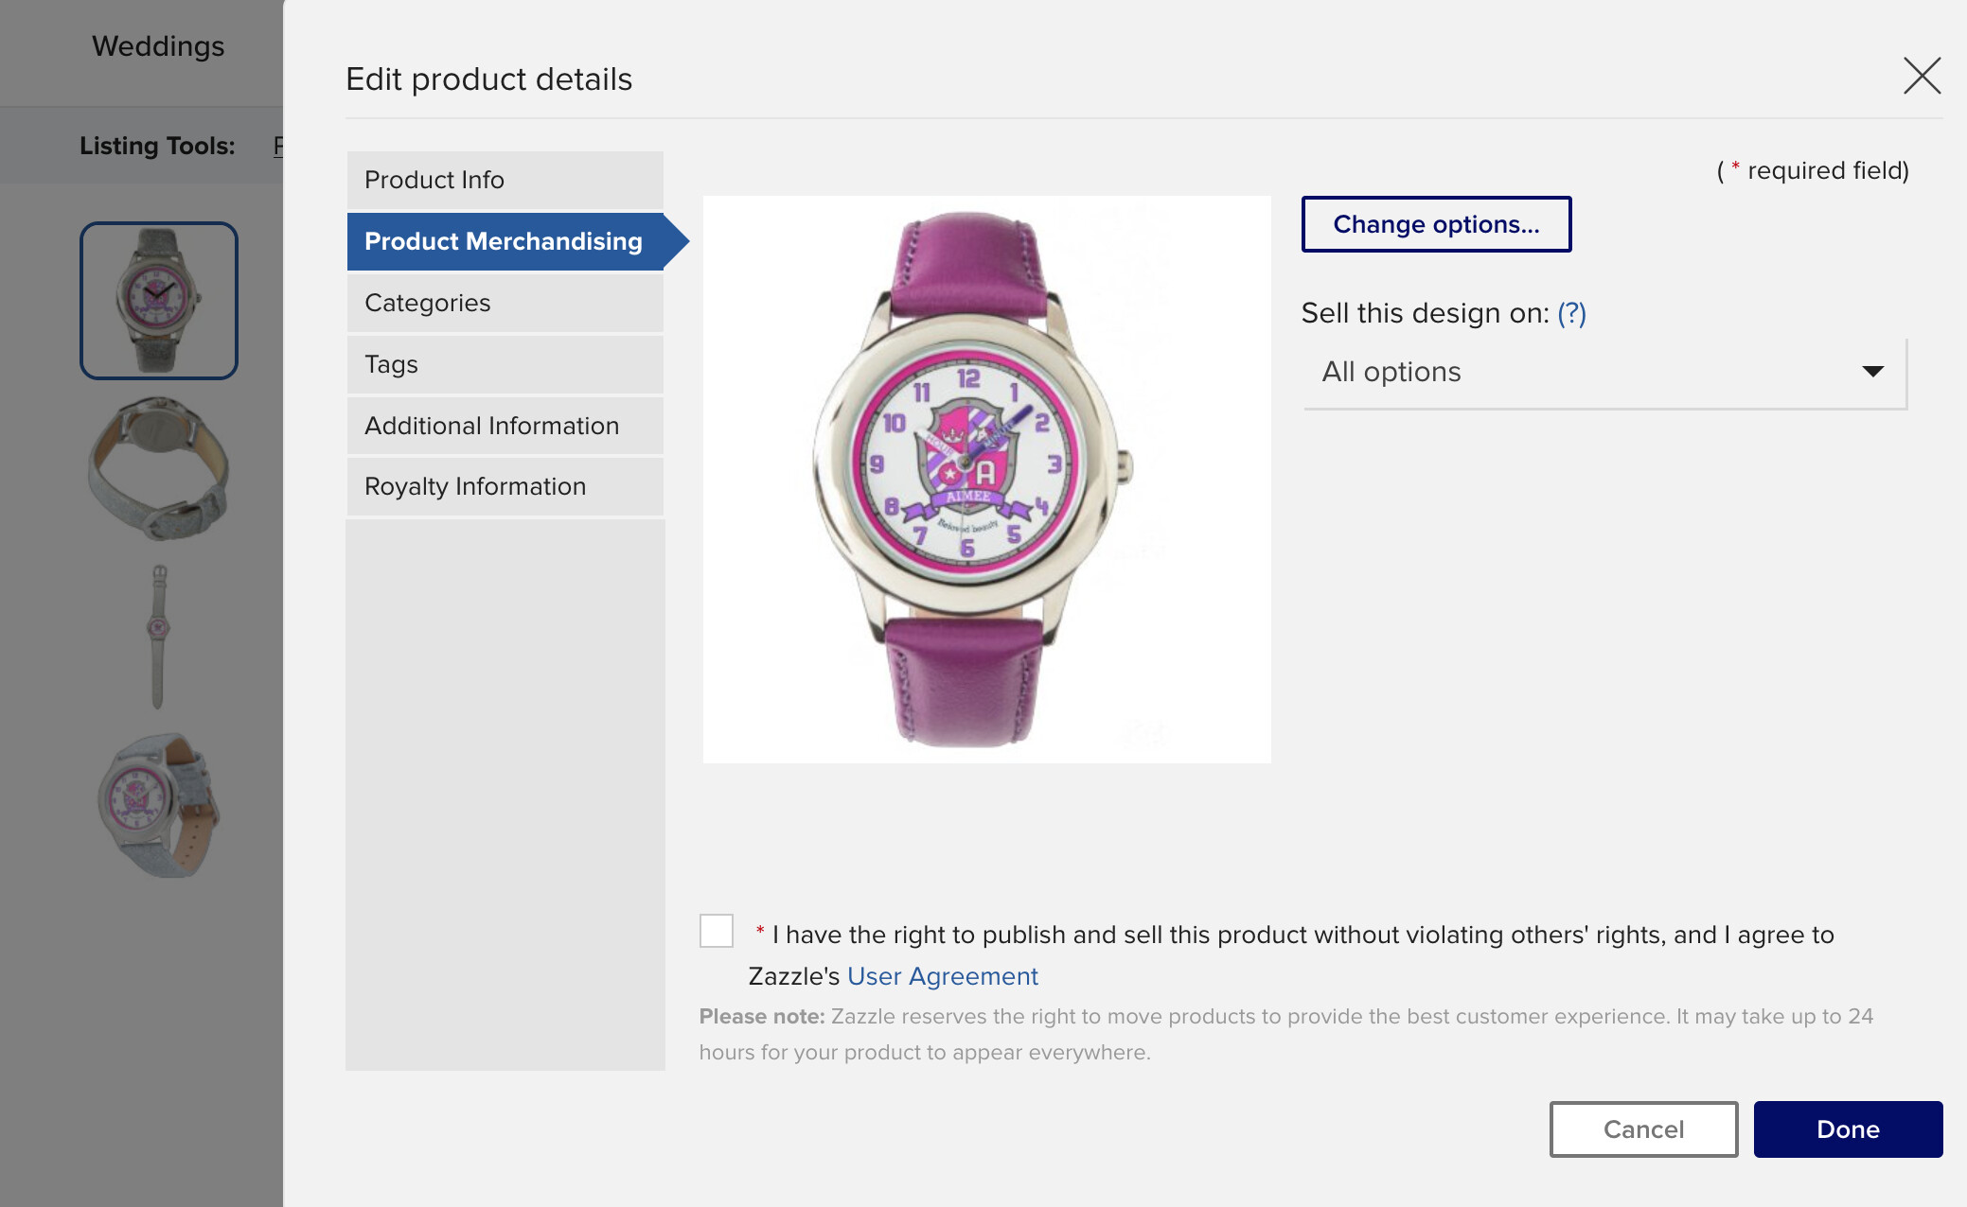Image resolution: width=1967 pixels, height=1207 pixels.
Task: Cancel editing product details
Action: (1643, 1129)
